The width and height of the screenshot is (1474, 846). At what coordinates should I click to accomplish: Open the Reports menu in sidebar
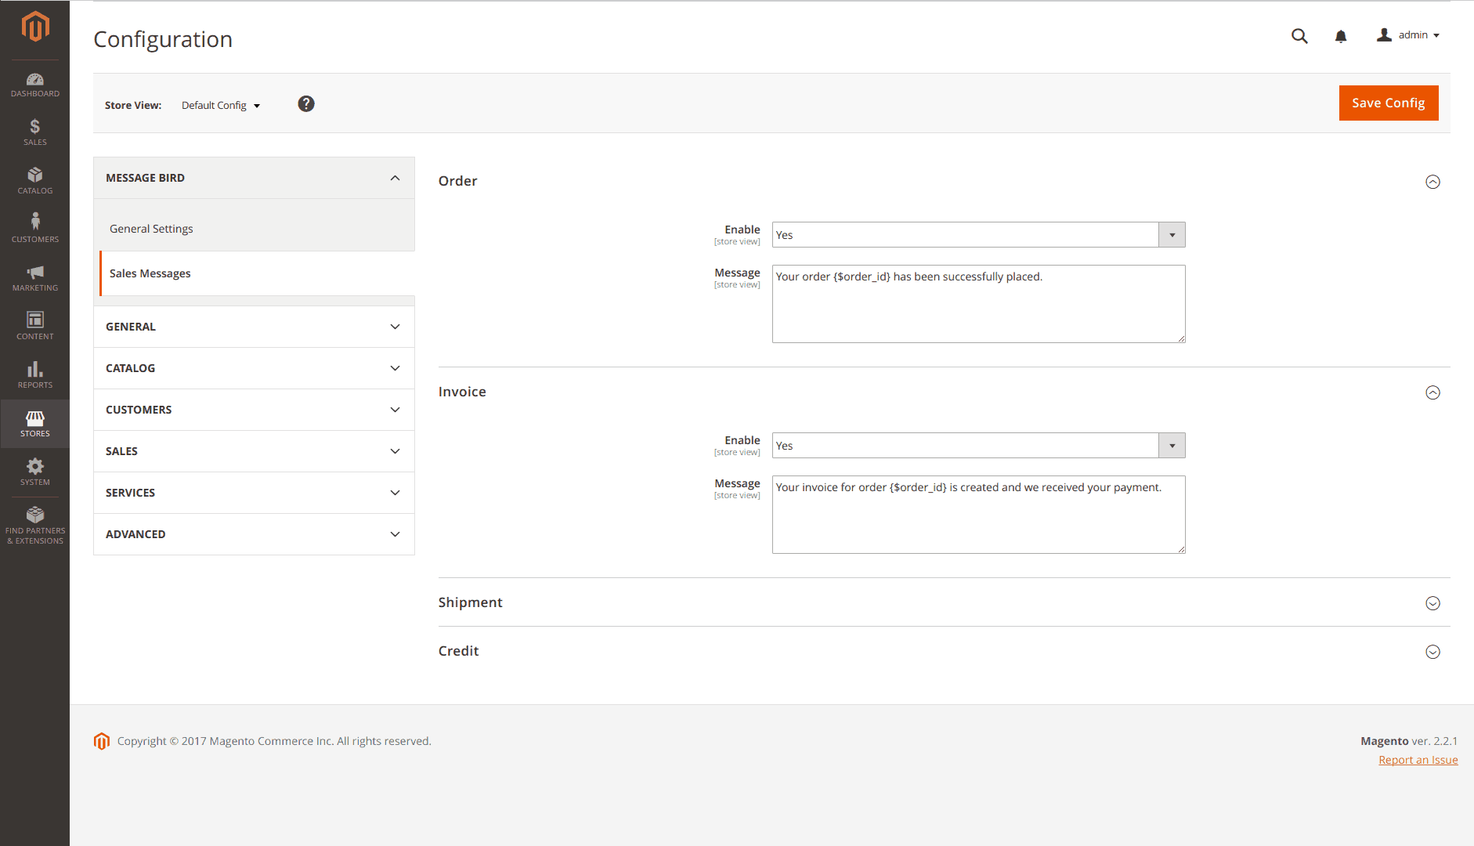(x=35, y=375)
